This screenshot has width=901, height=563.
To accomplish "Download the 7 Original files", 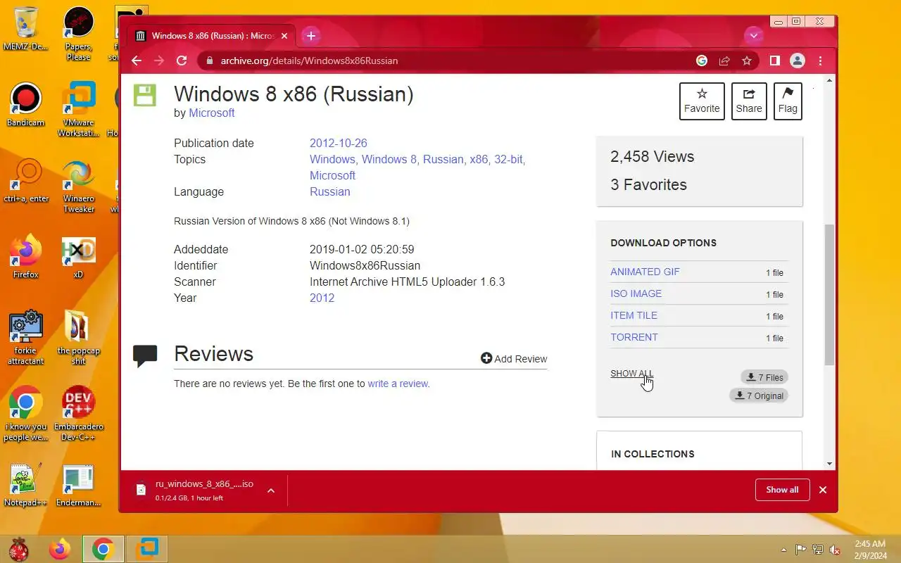I will 759,396.
